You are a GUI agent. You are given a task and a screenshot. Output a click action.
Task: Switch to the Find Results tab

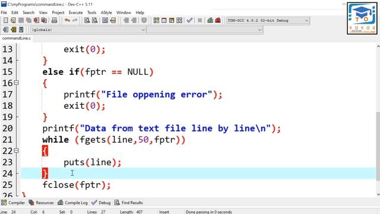pos(129,203)
